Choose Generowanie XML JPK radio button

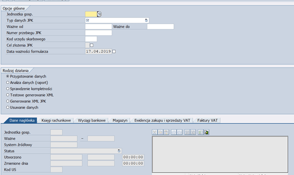pyautogui.click(x=8, y=101)
